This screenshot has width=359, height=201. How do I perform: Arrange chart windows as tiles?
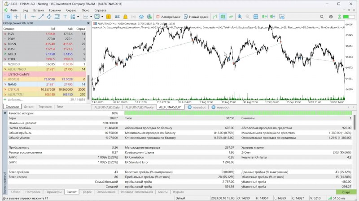pos(256,17)
